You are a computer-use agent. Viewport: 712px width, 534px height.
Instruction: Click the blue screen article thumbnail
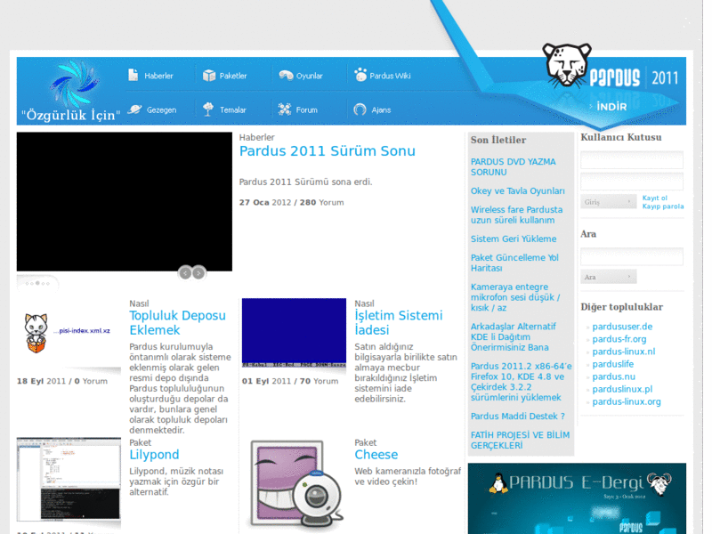(x=294, y=333)
